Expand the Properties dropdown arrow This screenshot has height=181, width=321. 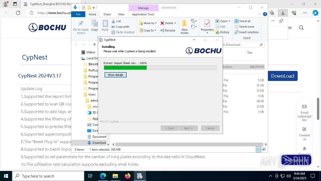pos(207,33)
